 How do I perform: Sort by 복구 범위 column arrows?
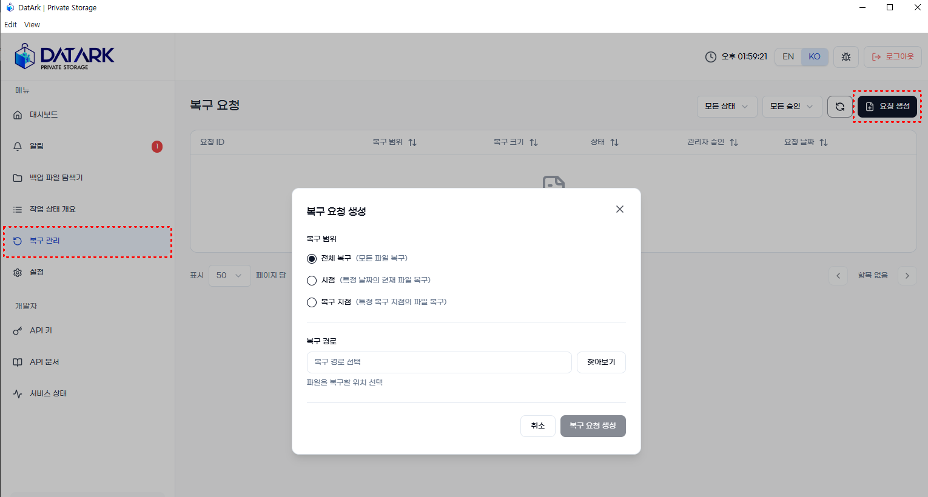click(x=412, y=142)
